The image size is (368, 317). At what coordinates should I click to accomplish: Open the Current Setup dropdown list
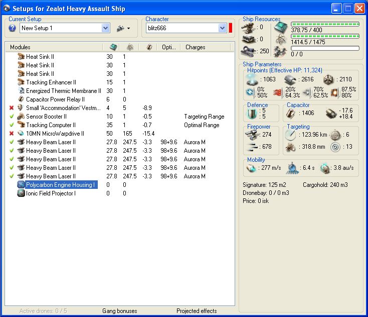106,28
